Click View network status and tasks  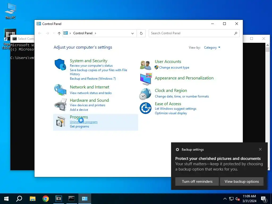pos(91,93)
